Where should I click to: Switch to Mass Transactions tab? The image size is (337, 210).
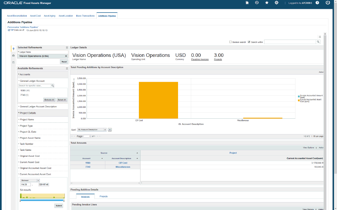[x=85, y=16]
